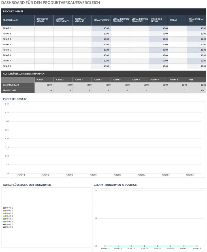
Task: Click the PUNKT 7 legend entry
Action: [8, 224]
